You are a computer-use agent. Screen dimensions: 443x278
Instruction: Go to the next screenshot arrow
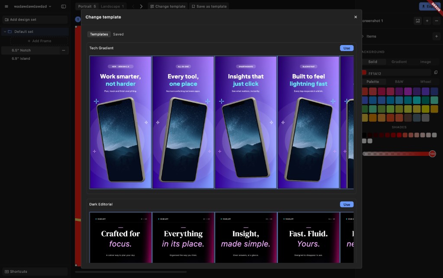pyautogui.click(x=141, y=6)
